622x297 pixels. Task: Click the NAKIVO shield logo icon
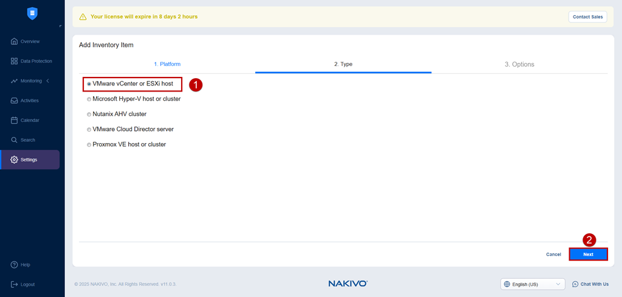(32, 13)
